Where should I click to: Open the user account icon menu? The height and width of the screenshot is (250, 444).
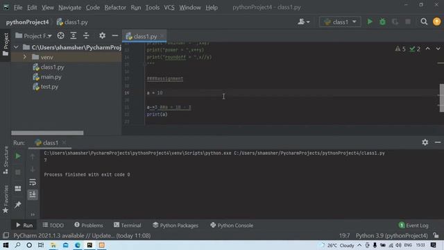(x=303, y=22)
